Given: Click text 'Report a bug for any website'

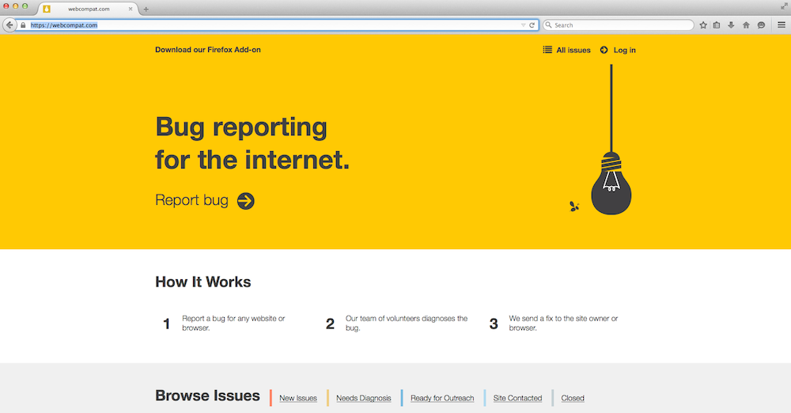Looking at the screenshot, I should click(229, 319).
